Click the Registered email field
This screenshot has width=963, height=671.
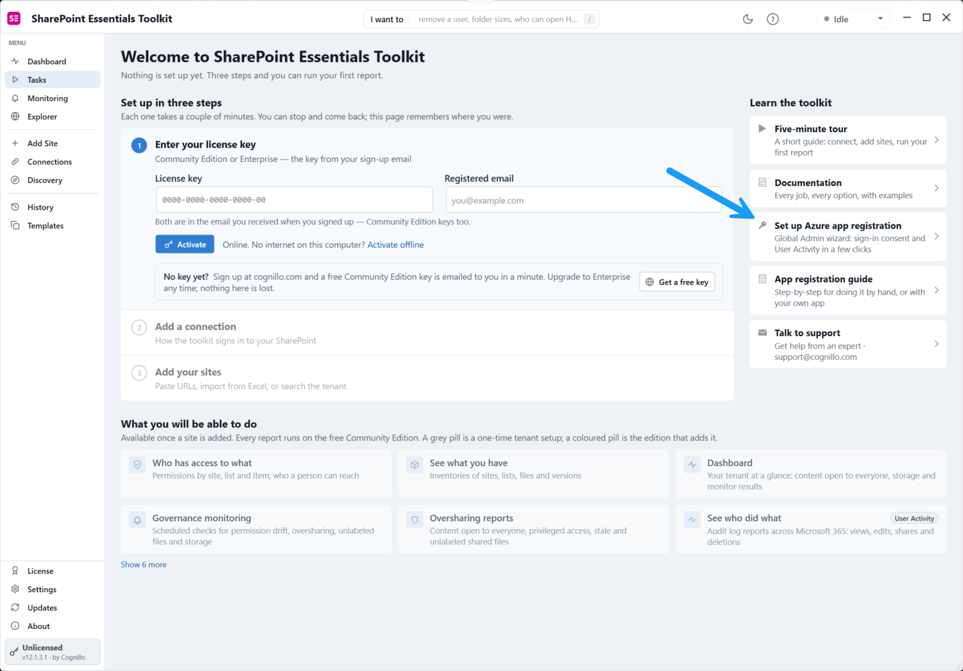(x=584, y=200)
